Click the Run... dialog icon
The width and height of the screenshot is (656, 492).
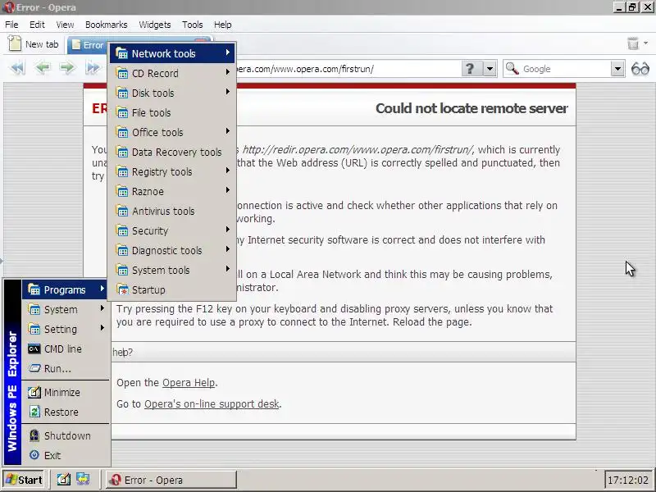click(x=34, y=368)
